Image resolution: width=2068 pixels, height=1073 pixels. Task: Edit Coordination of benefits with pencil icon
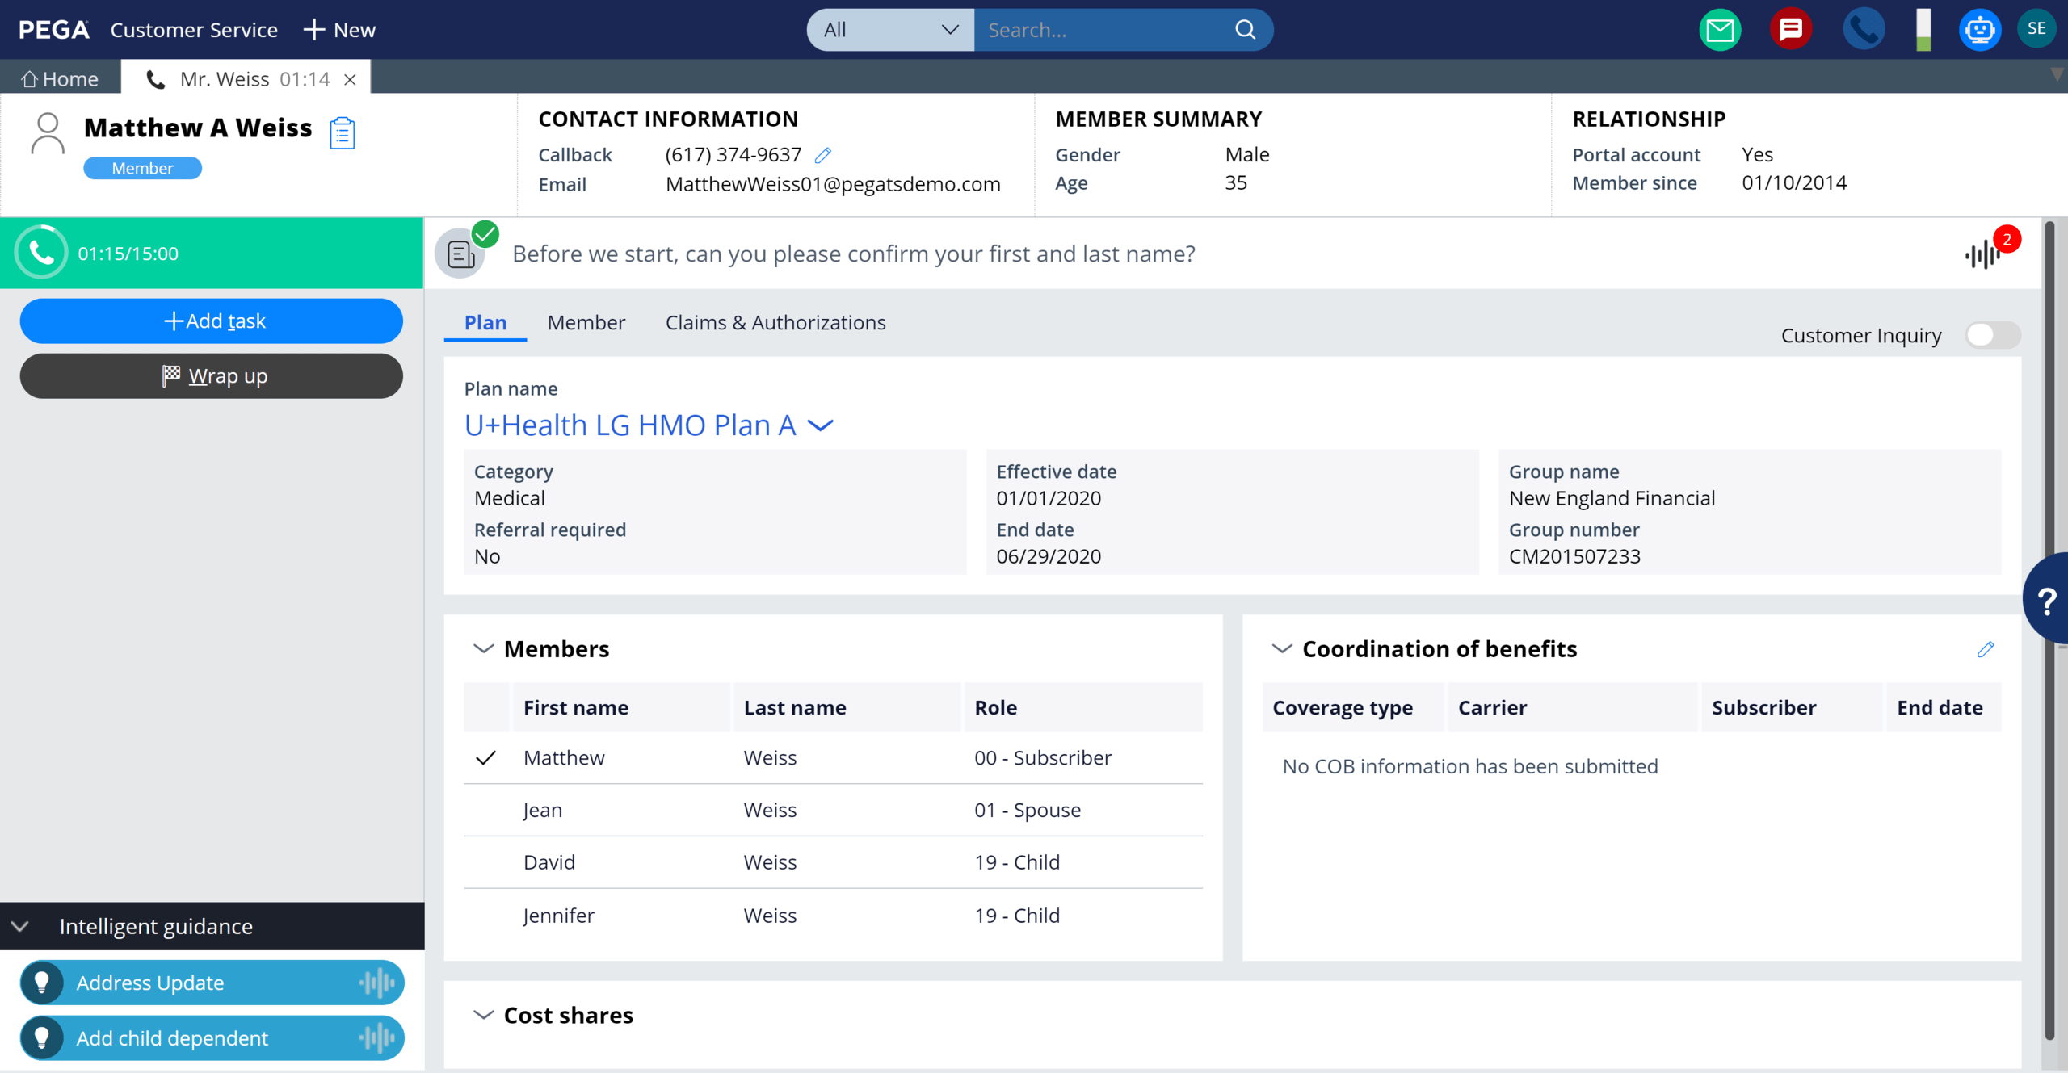click(1986, 649)
